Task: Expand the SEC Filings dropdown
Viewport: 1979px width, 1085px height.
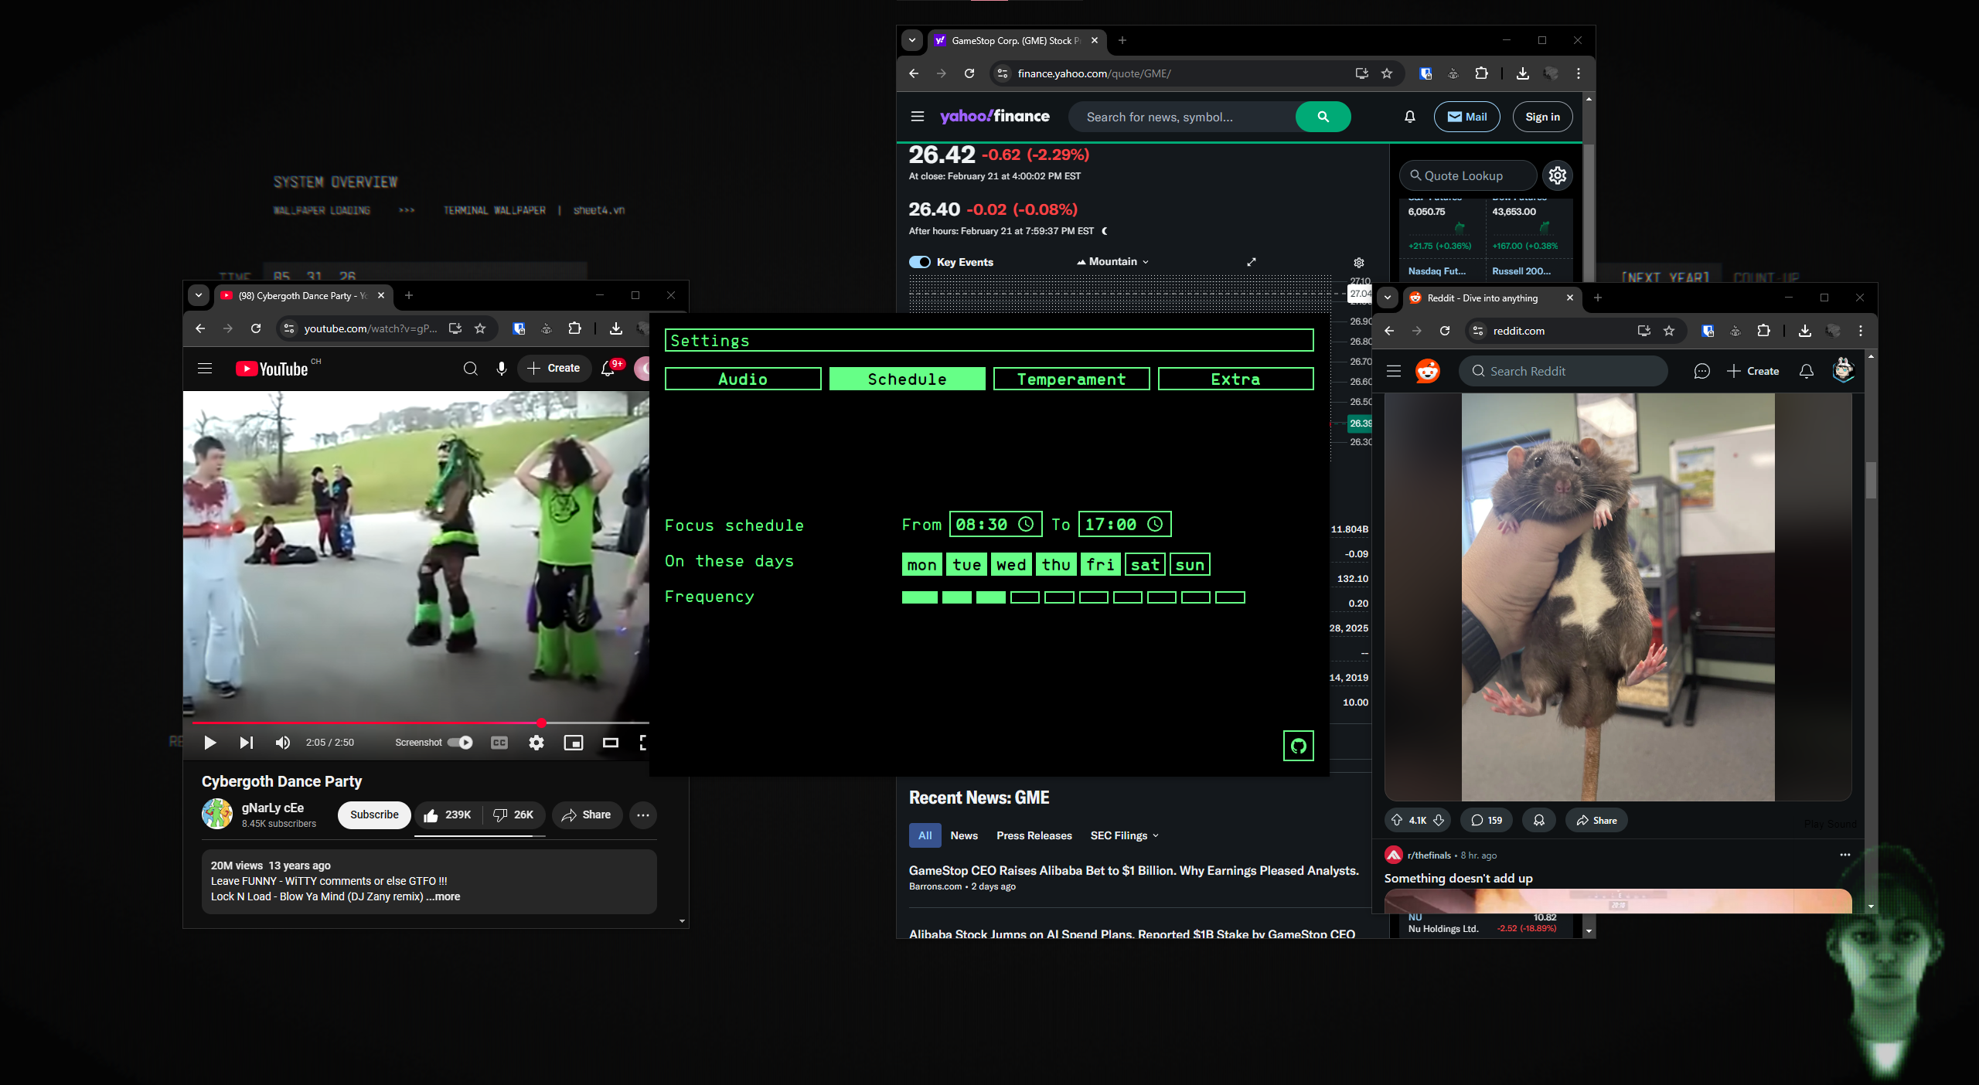Action: (x=1125, y=835)
